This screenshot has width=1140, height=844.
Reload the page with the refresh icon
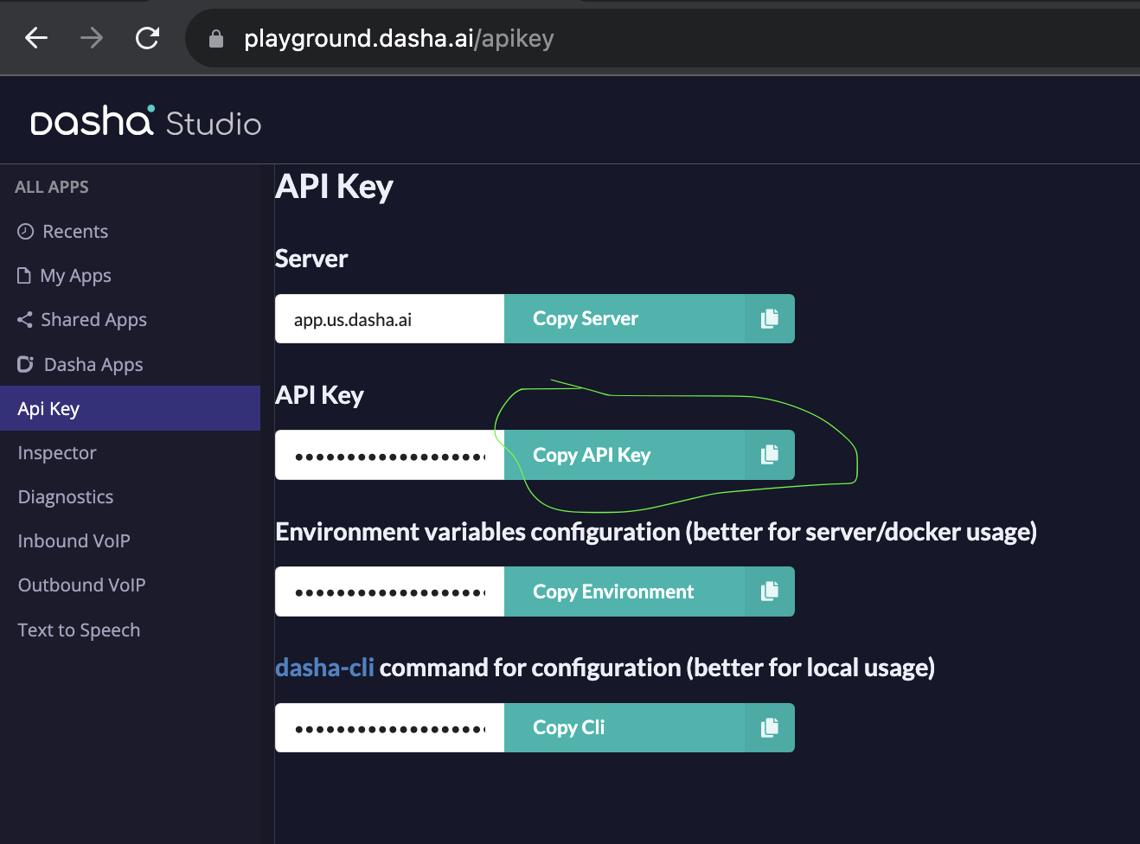[x=148, y=38]
